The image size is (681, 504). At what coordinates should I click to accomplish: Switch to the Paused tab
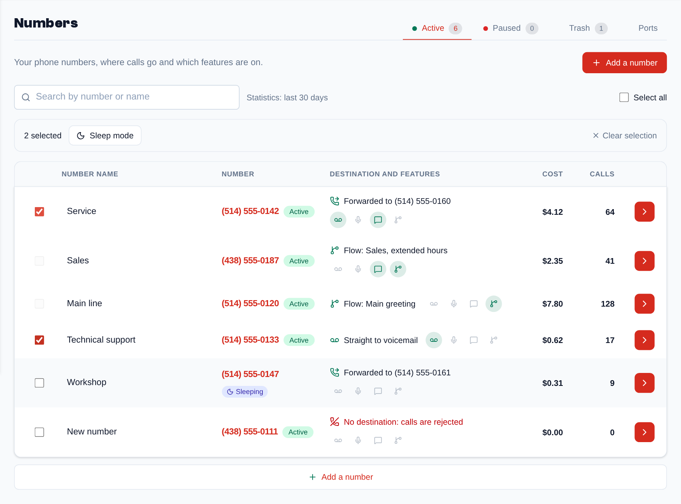[511, 28]
